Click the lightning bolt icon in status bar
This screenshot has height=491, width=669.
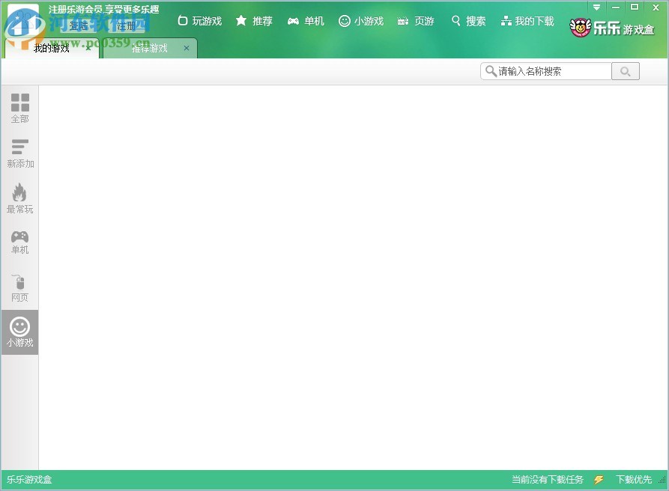(x=599, y=480)
